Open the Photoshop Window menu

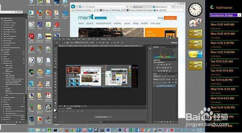point(103,39)
